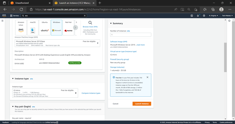The width and height of the screenshot is (235, 124).
Task: Open the Immersive reader icon
Action: (182, 9)
